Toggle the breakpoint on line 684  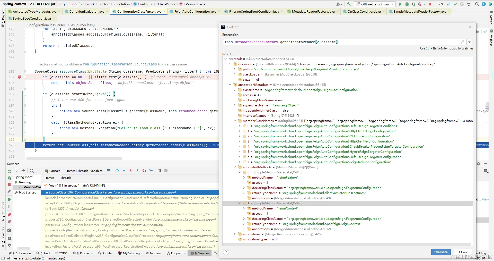pos(19,77)
